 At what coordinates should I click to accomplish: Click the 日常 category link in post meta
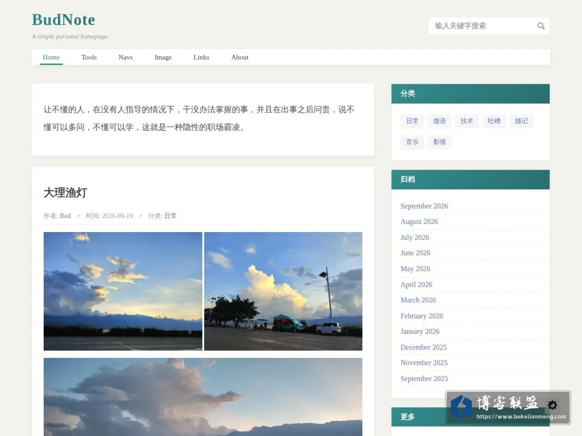[170, 216]
